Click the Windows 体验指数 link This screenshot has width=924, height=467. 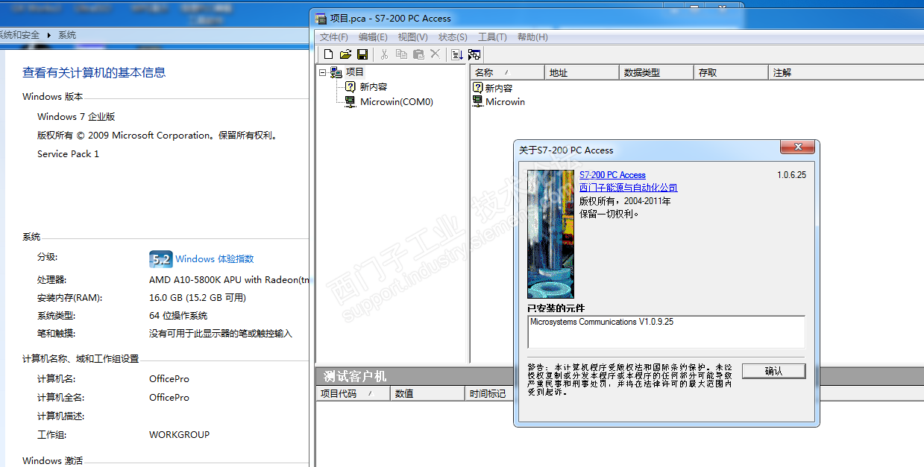pyautogui.click(x=215, y=259)
